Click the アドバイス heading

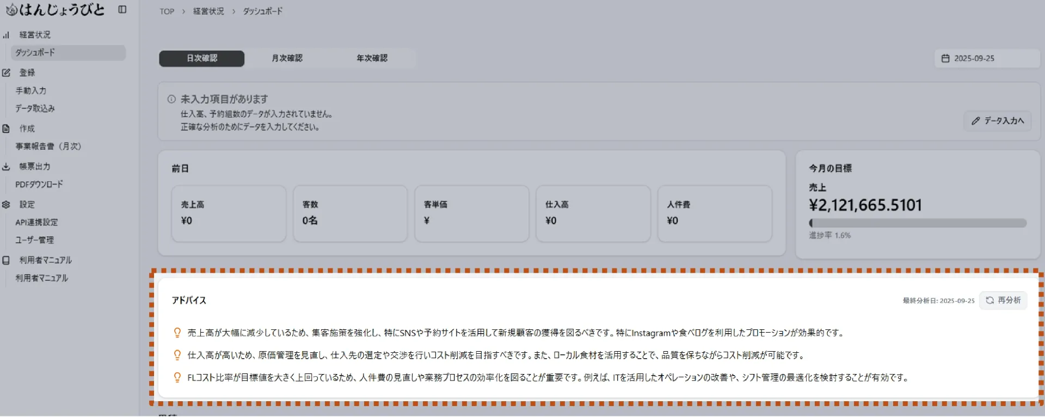pyautogui.click(x=189, y=301)
